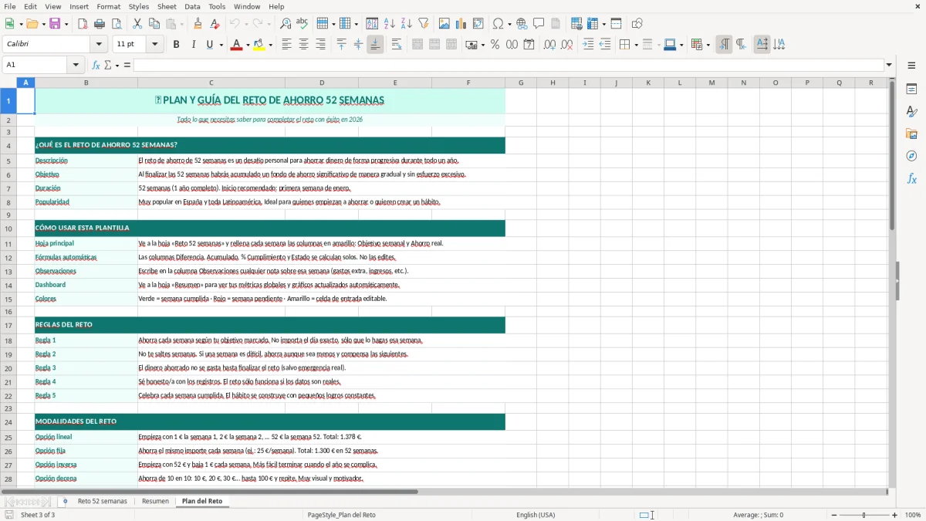Switch to the Resumen sheet tab
Viewport: 926px width, 521px height.
point(155,502)
